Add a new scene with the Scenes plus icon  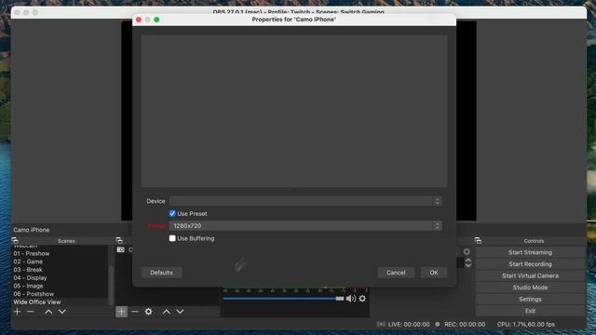[17, 312]
